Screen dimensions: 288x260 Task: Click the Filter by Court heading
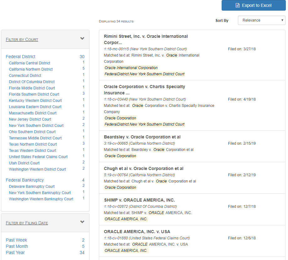(x=22, y=40)
